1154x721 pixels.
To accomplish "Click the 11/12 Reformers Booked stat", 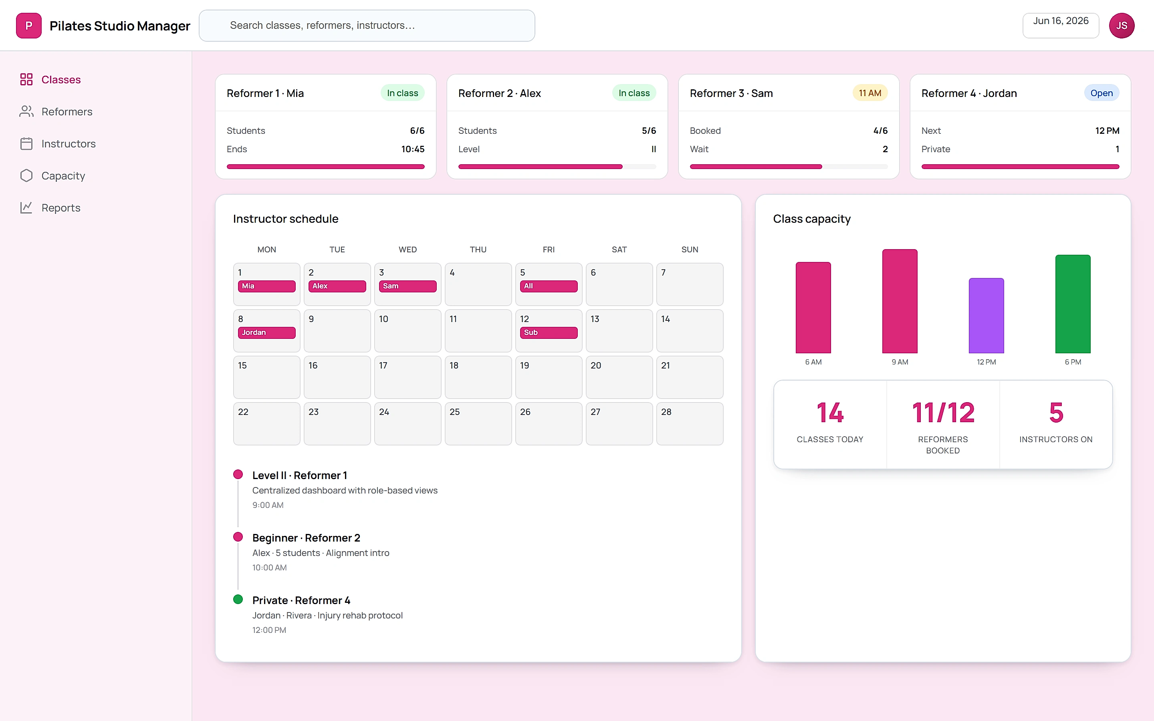I will [x=943, y=424].
